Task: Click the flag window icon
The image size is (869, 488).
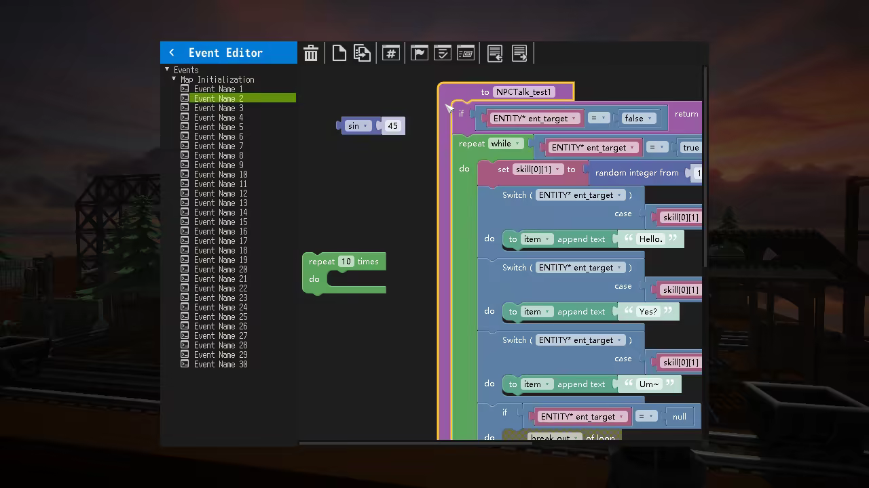Action: pos(420,54)
